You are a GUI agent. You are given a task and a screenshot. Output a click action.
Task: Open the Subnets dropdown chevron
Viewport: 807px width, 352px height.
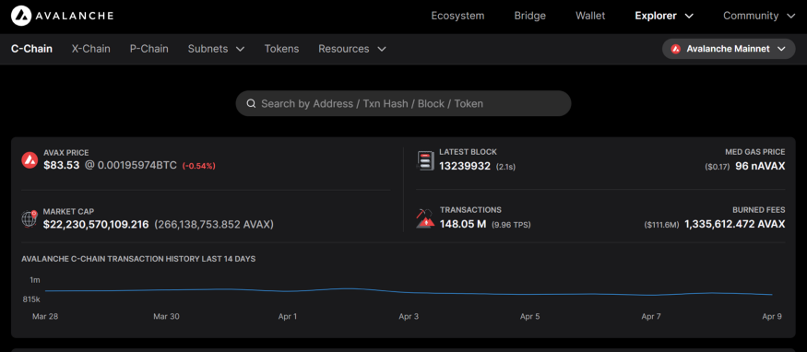[240, 49]
